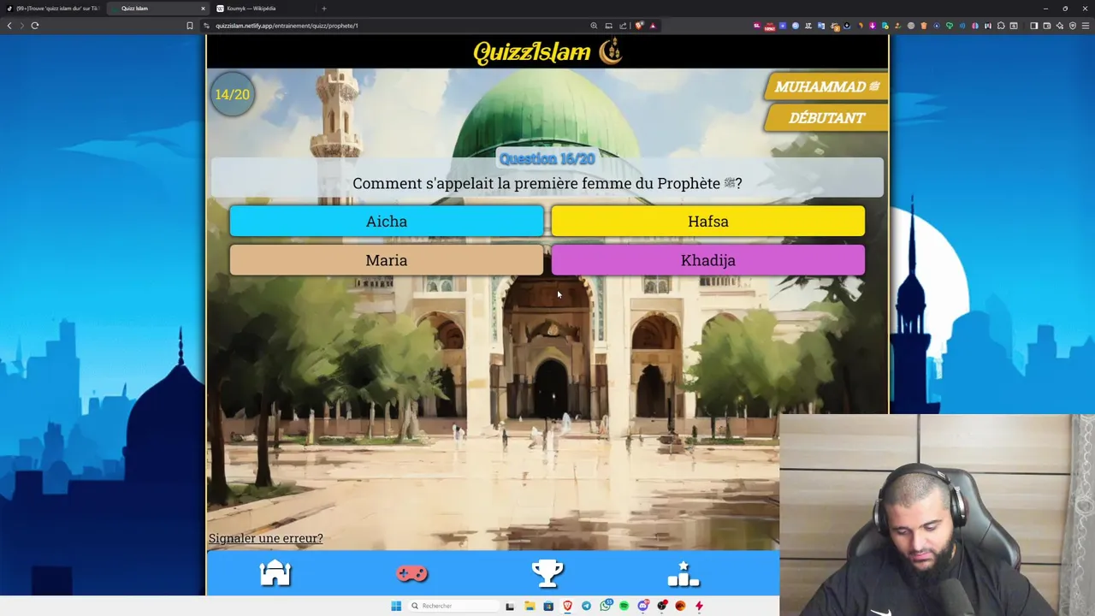Select Khadija as the answer
This screenshot has height=616, width=1095.
(707, 260)
